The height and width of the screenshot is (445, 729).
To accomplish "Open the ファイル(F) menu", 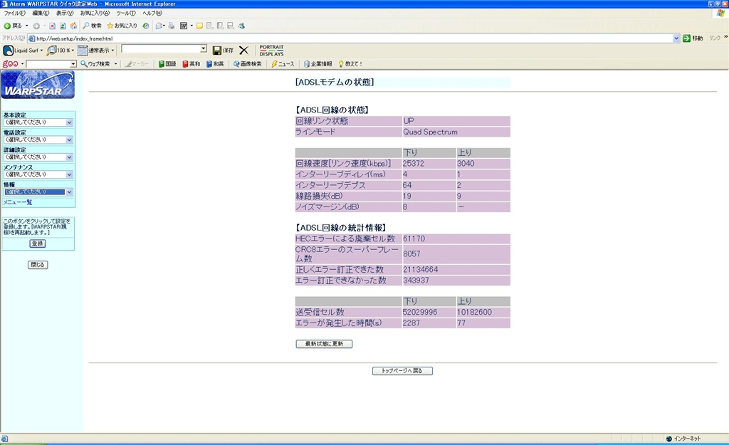I will tap(14, 13).
